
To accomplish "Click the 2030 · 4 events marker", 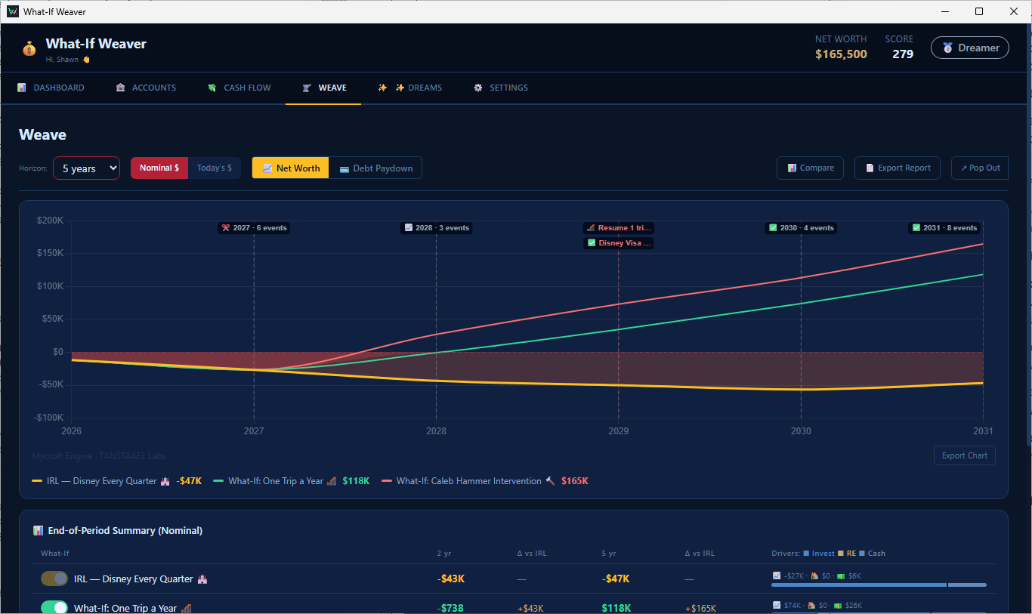I will (x=801, y=228).
